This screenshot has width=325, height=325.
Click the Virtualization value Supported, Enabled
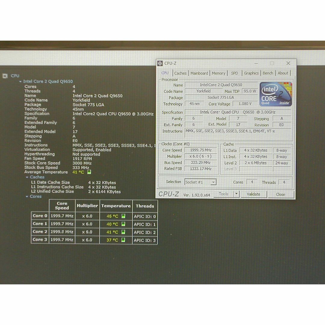coord(92,150)
